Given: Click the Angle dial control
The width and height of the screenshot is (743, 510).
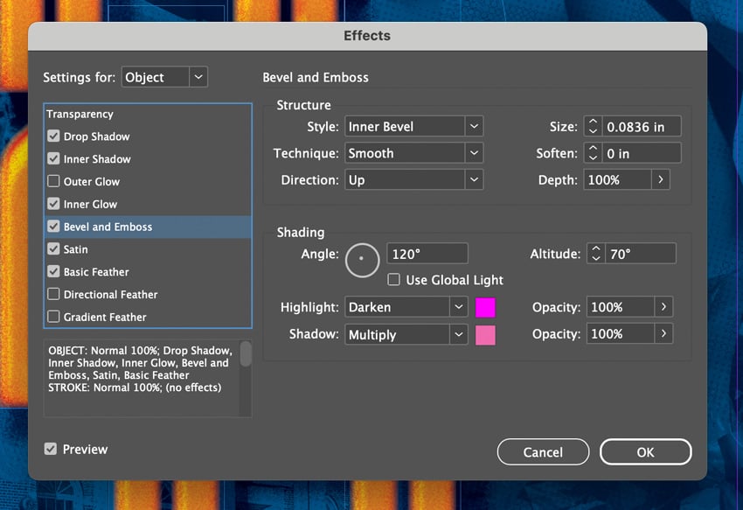Looking at the screenshot, I should click(x=362, y=260).
